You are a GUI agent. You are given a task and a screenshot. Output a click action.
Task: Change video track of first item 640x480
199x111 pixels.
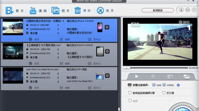pos(58,25)
